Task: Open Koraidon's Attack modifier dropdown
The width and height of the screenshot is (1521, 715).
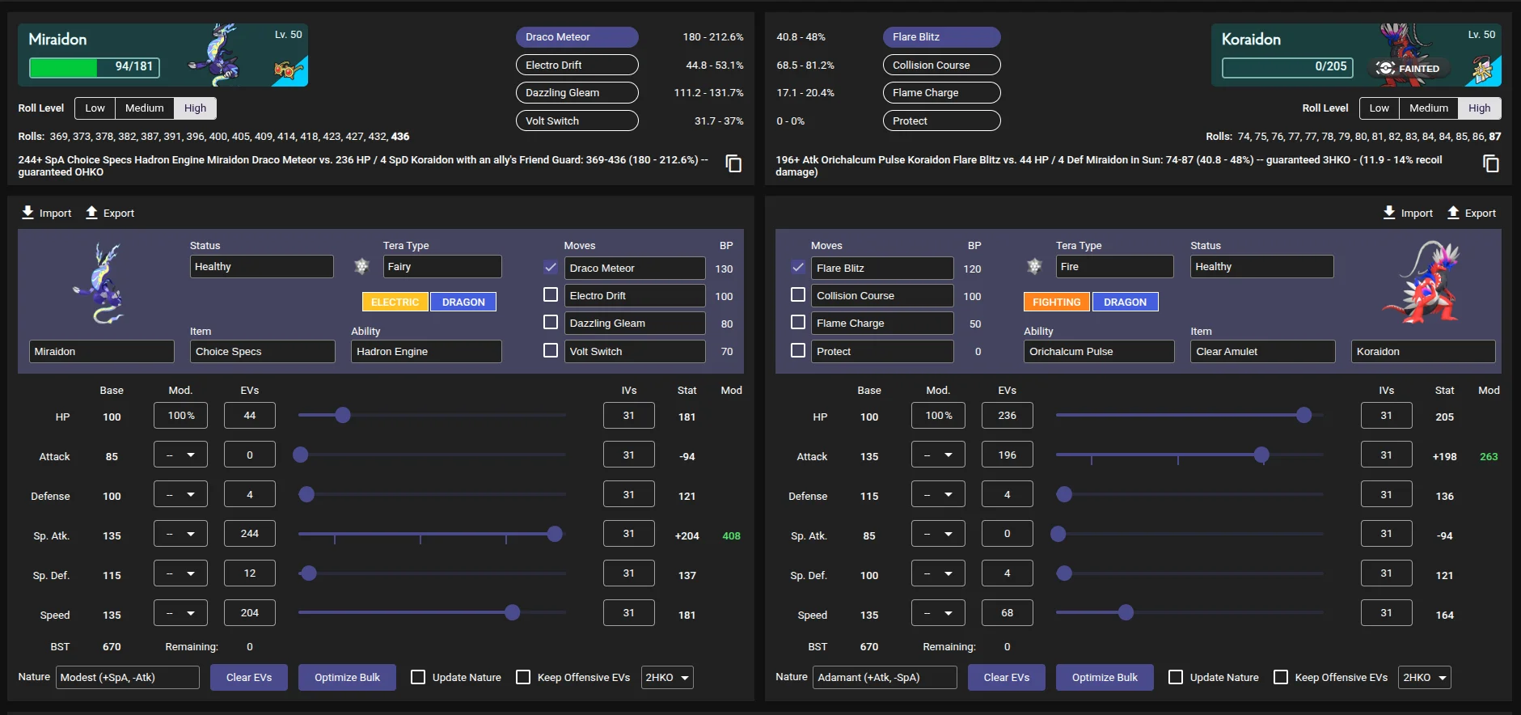Action: (x=938, y=455)
